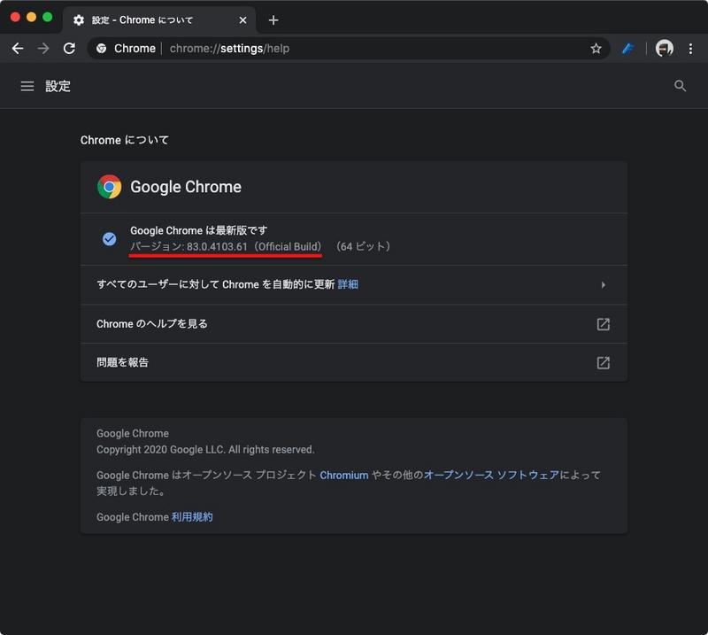Open the オープンソース ソフトウェア link
708x635 pixels.
pyautogui.click(x=491, y=475)
